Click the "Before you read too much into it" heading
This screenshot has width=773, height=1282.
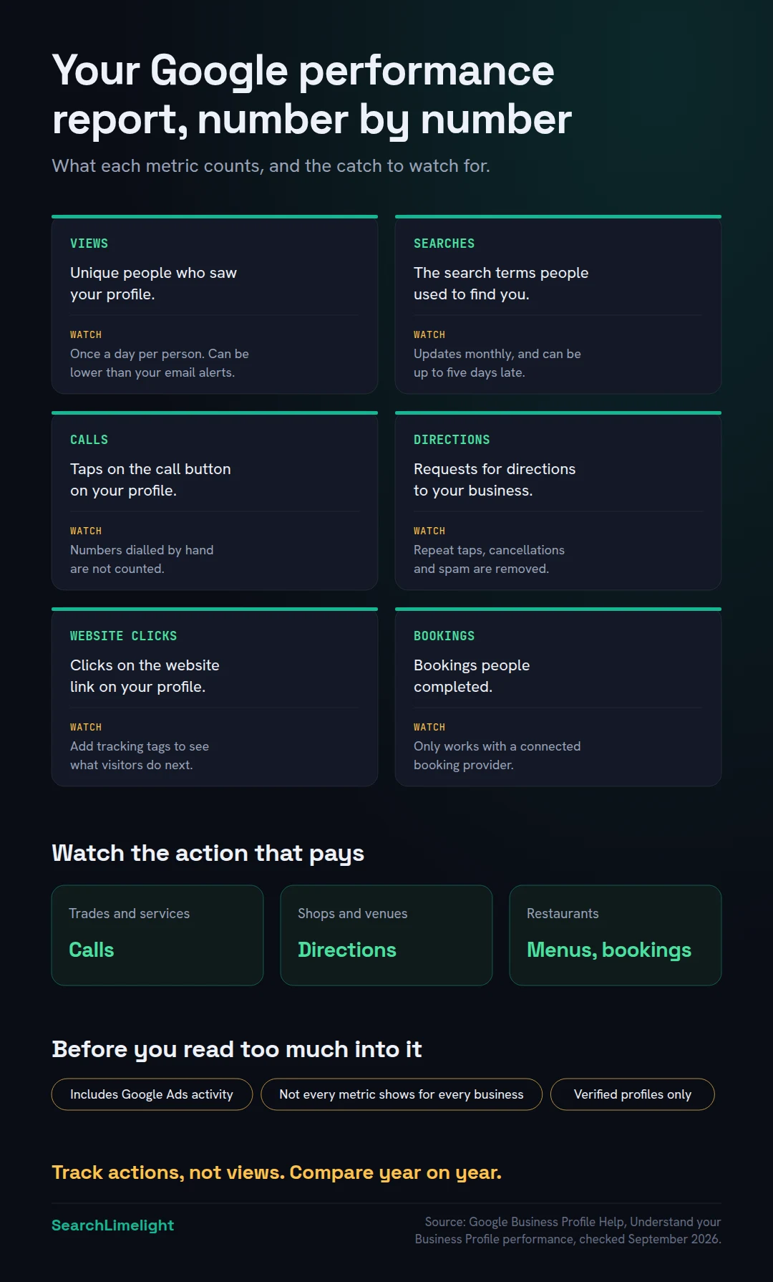click(237, 1050)
